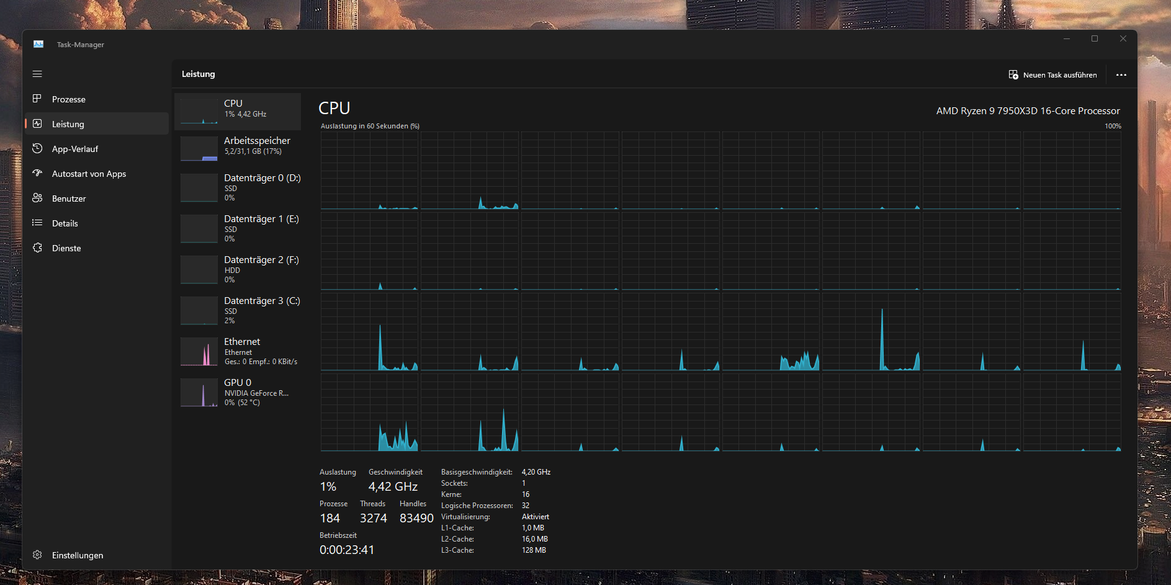Click the Leistung page header
This screenshot has height=585, width=1171.
pos(199,74)
